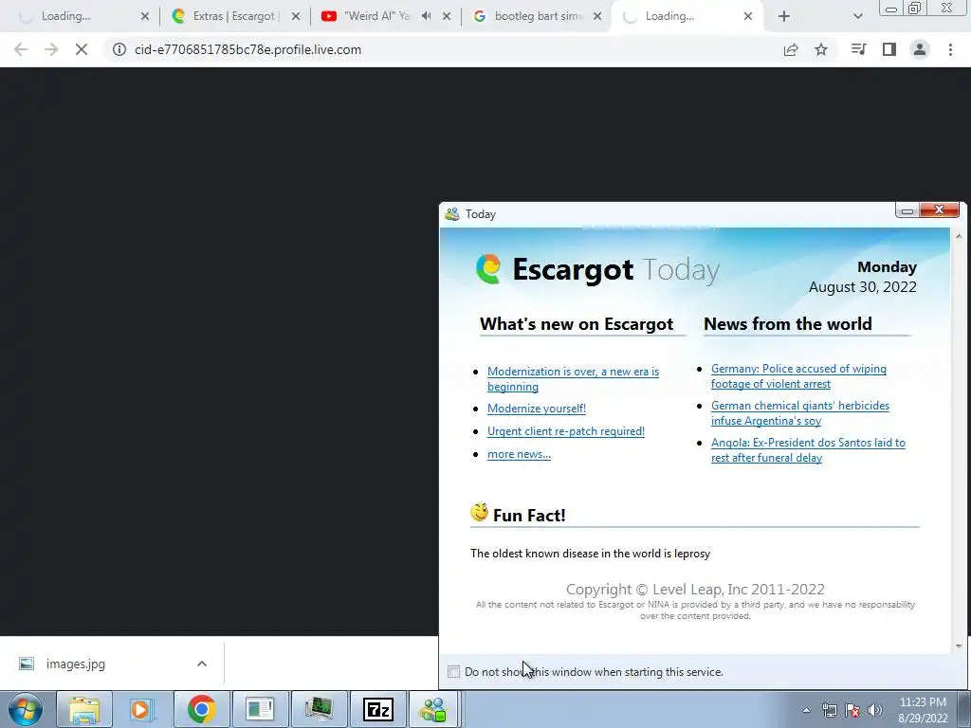Click Messenger icon on the taskbar
This screenshot has height=728, width=971.
pos(434,709)
